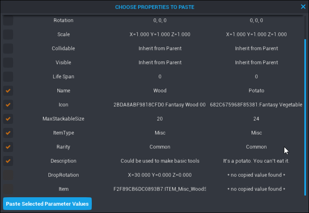The width and height of the screenshot is (309, 213).
Task: Enable the Scale property checkbox
Action: click(8, 35)
